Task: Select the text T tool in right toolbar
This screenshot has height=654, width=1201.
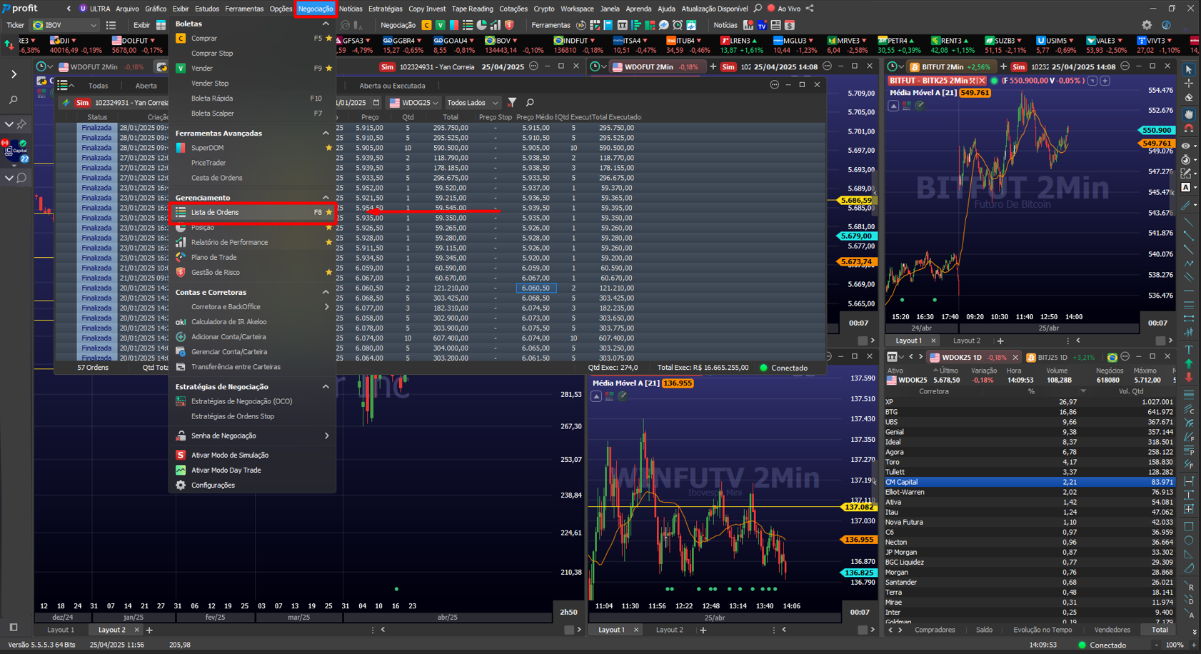Action: point(1189,350)
